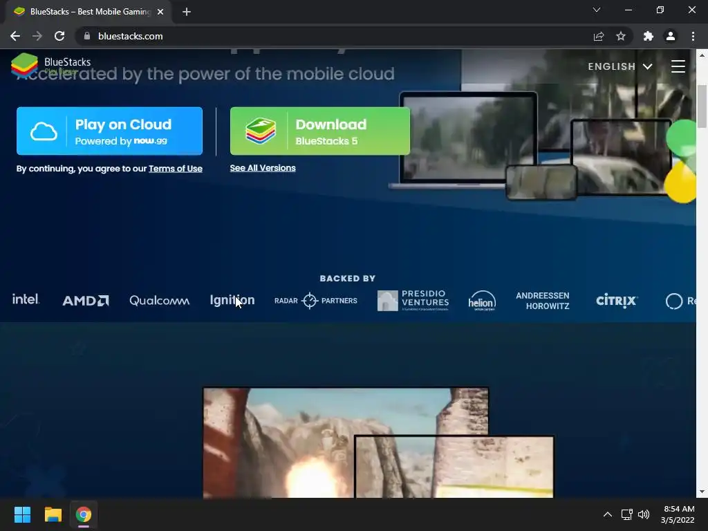Click the intel backer logo
708x531 pixels.
[26, 299]
